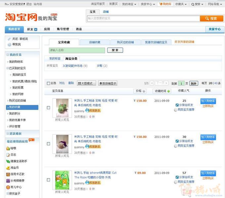Open the green toy product thumbnail

[x=62, y=108]
